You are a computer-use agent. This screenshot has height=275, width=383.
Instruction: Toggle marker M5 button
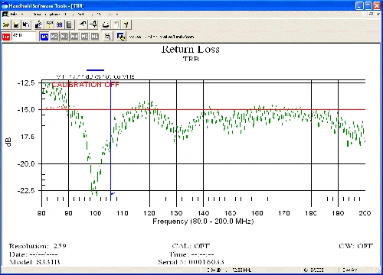coord(85,37)
